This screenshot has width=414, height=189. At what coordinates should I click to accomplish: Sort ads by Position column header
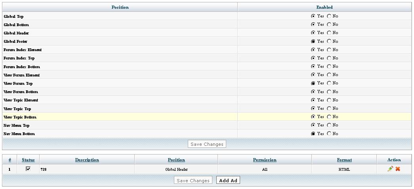pyautogui.click(x=176, y=160)
